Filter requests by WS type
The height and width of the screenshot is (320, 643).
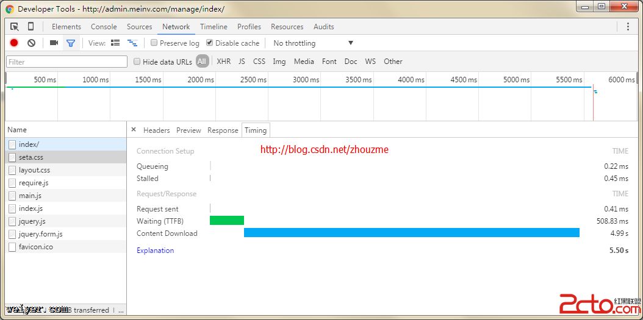pos(370,62)
